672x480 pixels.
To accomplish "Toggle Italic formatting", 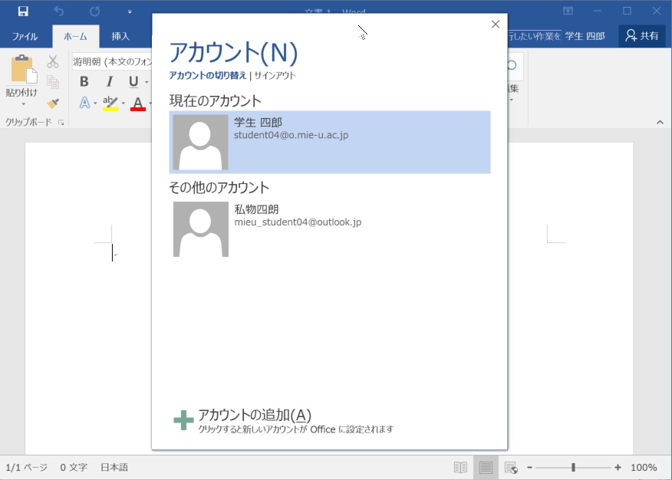I will coord(110,81).
